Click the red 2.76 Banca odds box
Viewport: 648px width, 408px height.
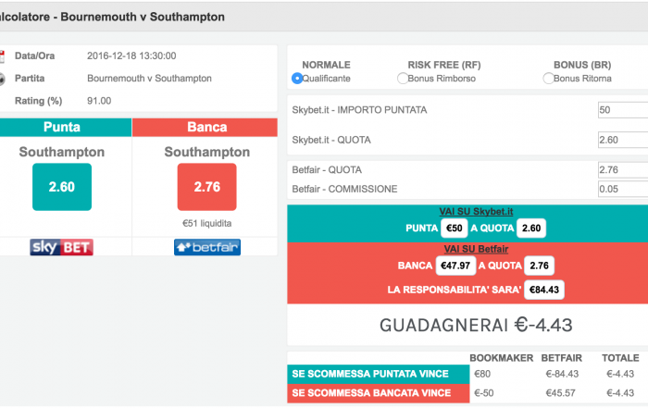point(207,187)
